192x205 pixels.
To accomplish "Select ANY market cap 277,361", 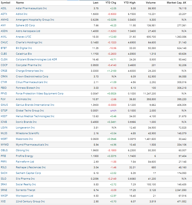I will pyautogui.click(x=182, y=25).
